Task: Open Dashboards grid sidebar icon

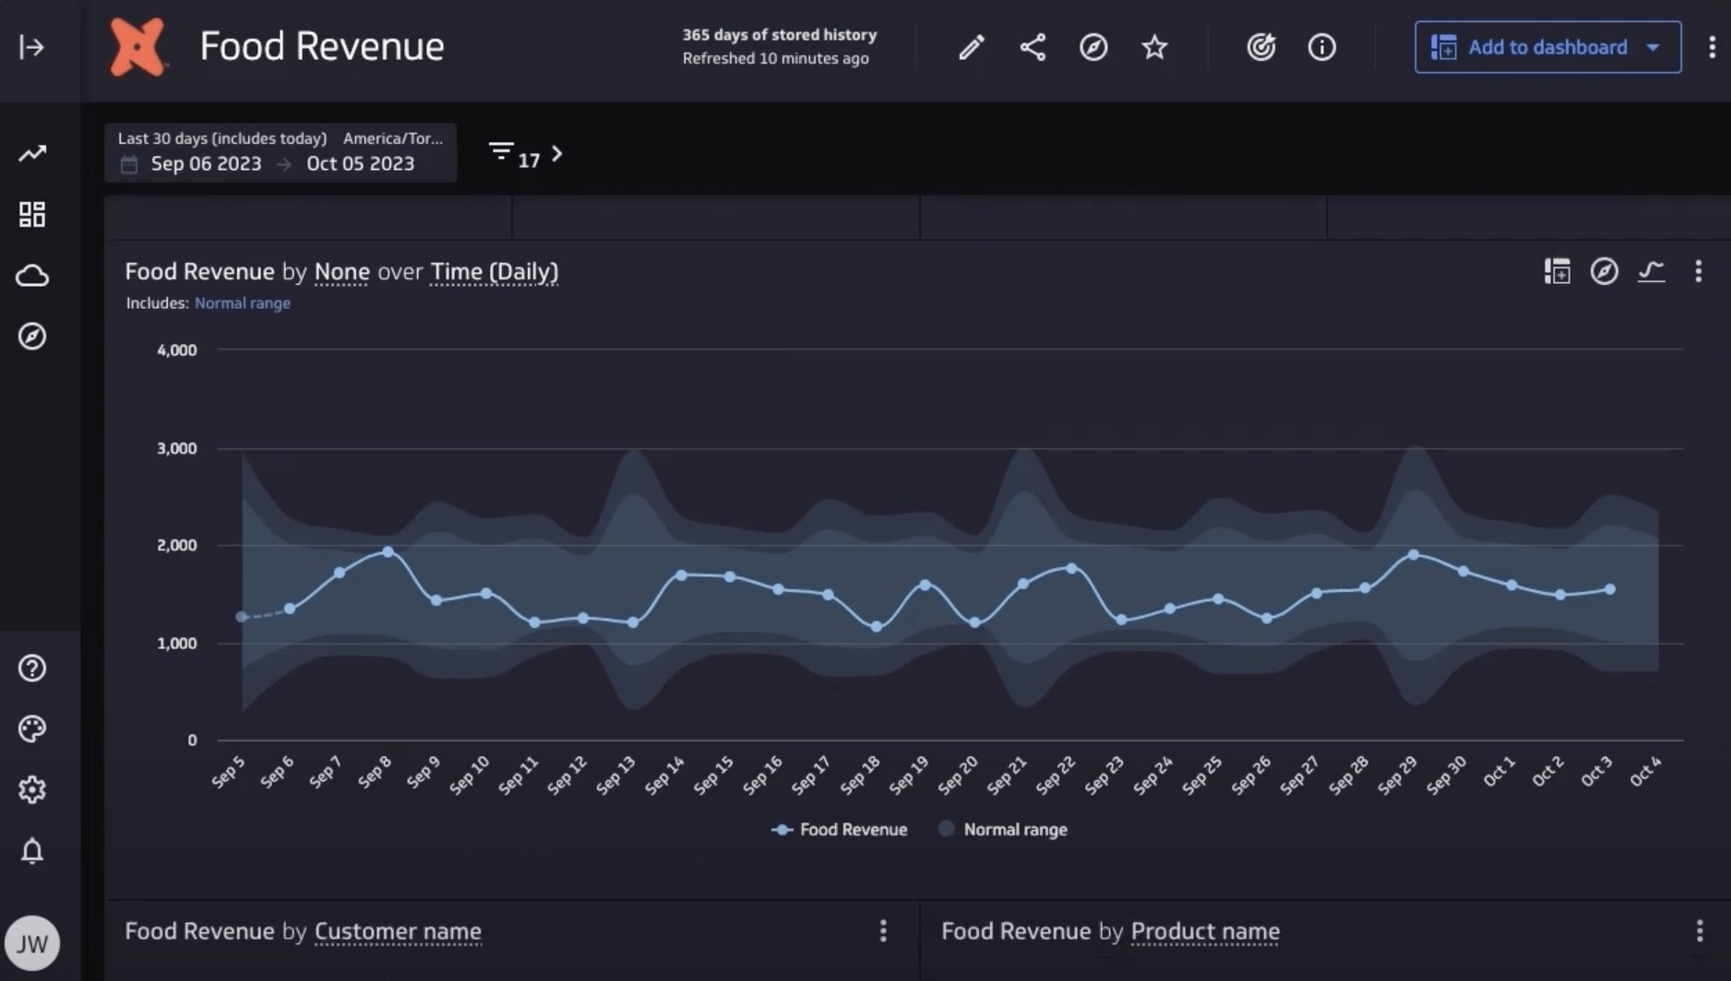Action: (32, 214)
